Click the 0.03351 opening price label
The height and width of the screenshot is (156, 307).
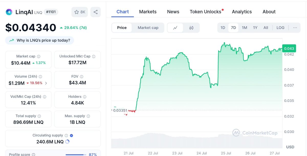pyautogui.click(x=120, y=110)
